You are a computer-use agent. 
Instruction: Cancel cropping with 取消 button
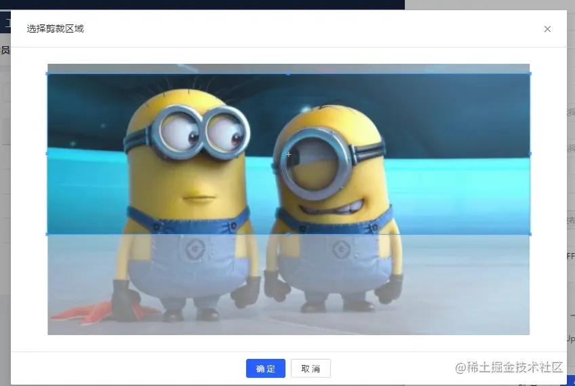click(x=311, y=368)
